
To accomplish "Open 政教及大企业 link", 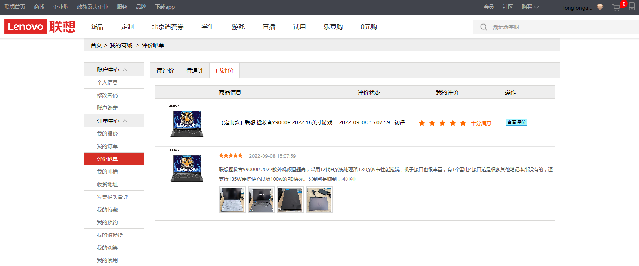I will point(93,7).
